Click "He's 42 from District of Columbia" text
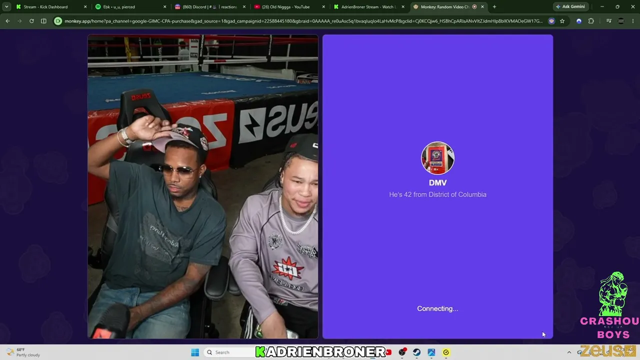640x360 pixels. (x=437, y=194)
